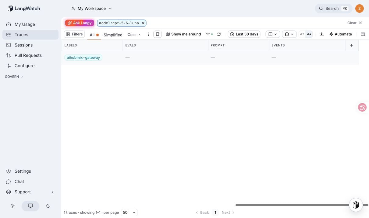Open Pull Requests page
369x218 pixels.
(30, 55)
